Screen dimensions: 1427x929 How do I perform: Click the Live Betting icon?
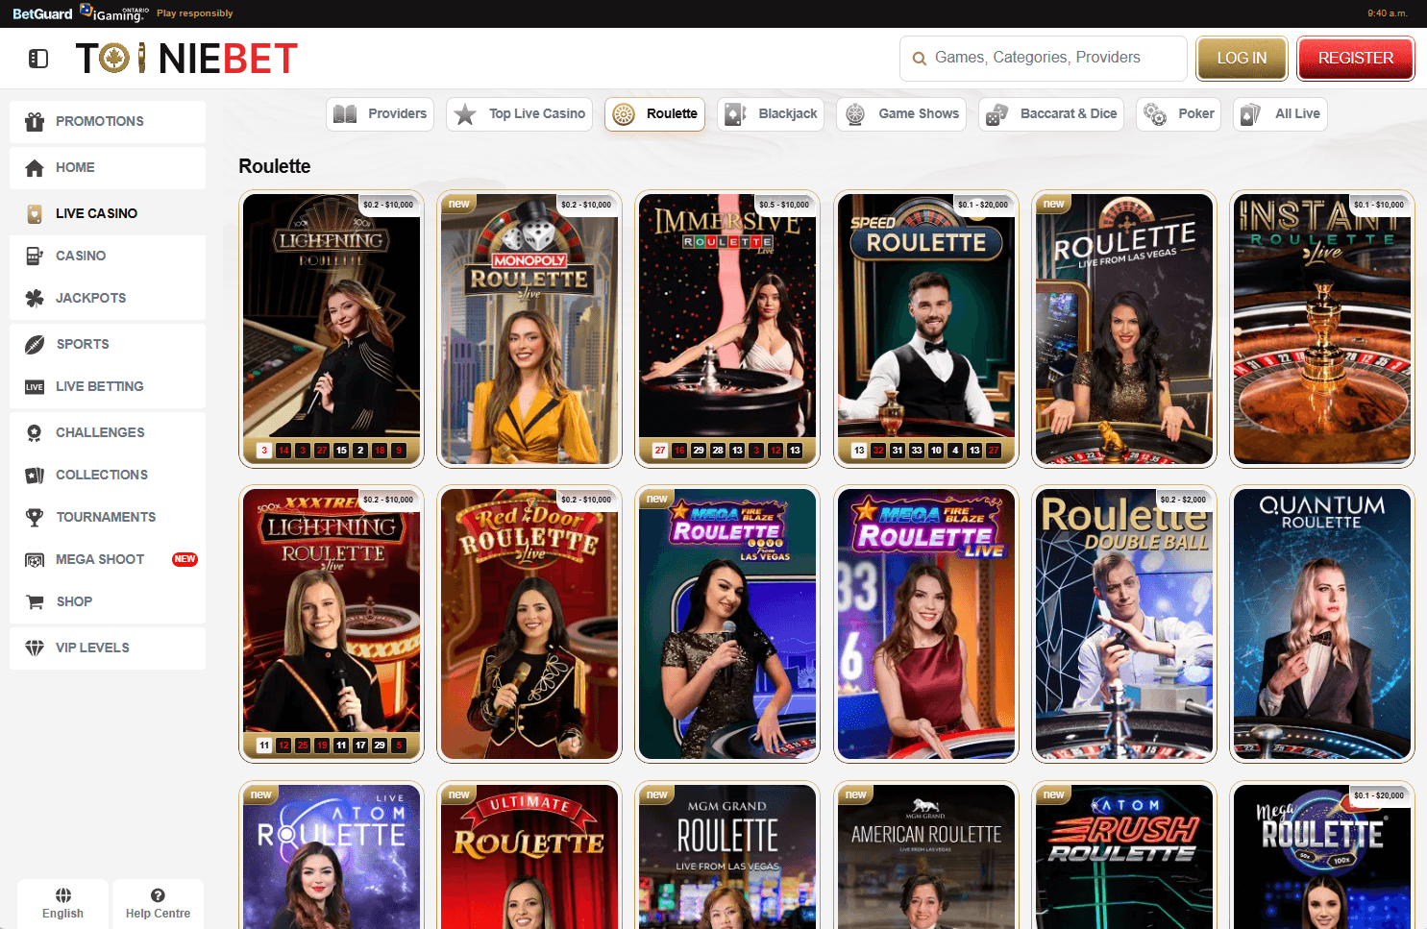tap(35, 386)
